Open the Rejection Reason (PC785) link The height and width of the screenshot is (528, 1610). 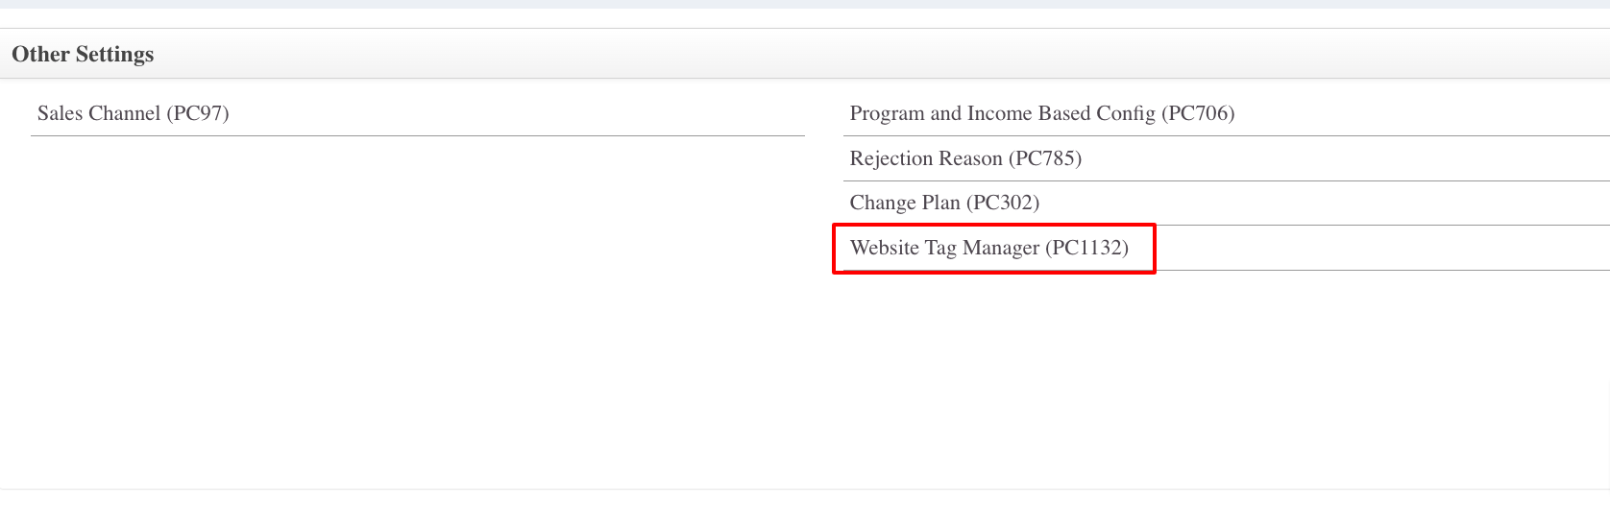point(965,158)
